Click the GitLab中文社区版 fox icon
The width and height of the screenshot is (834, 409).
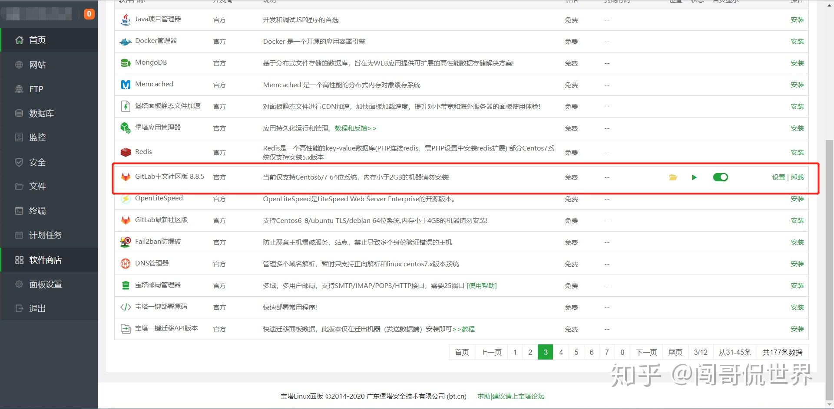(125, 177)
